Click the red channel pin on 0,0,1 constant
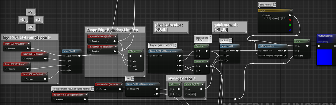Viewport: 336px width, 105px height. 290,20
